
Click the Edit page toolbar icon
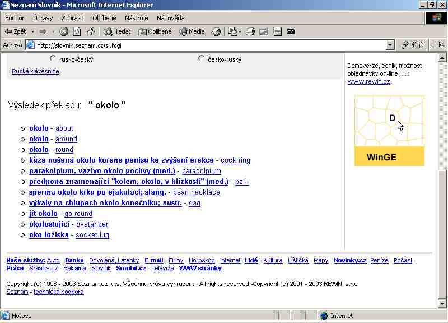263,31
